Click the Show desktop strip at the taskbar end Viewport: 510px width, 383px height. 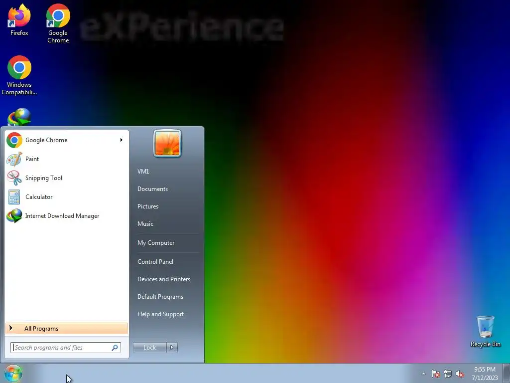(x=507, y=373)
